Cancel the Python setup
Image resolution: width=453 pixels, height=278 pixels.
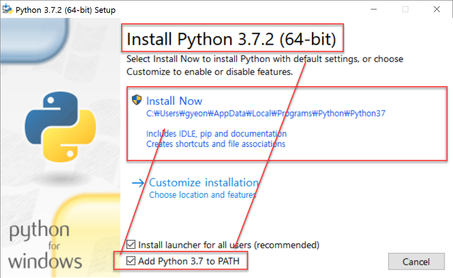pyautogui.click(x=416, y=262)
